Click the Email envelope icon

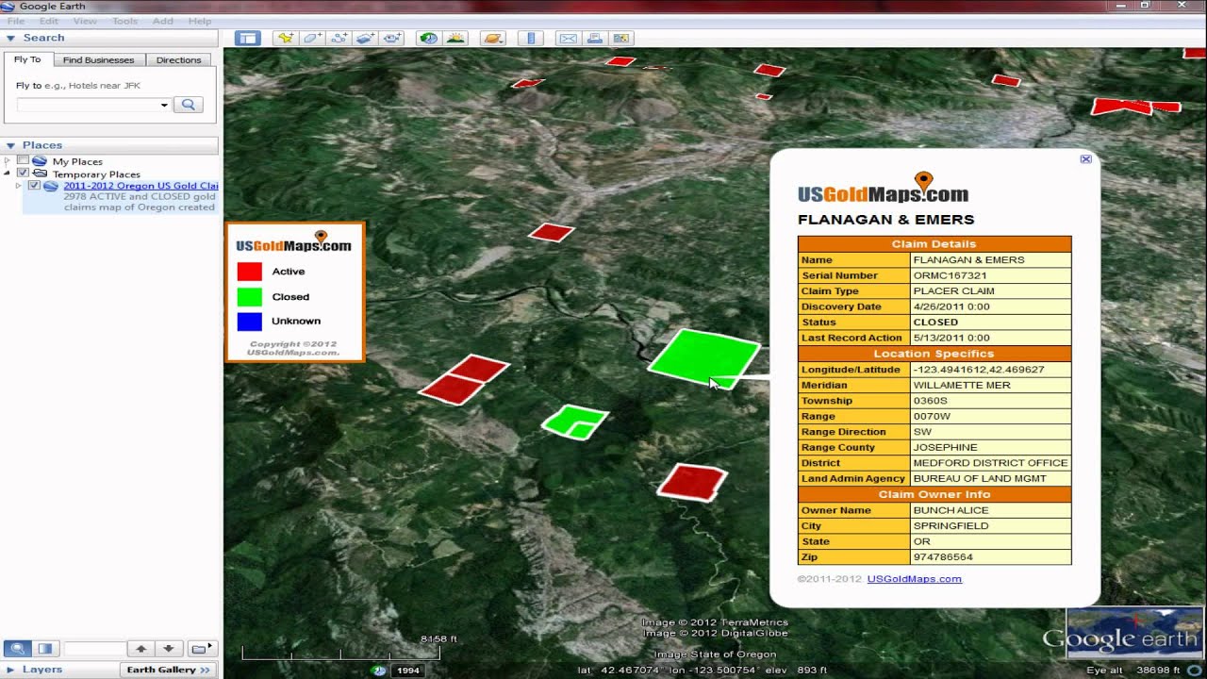[x=568, y=39]
